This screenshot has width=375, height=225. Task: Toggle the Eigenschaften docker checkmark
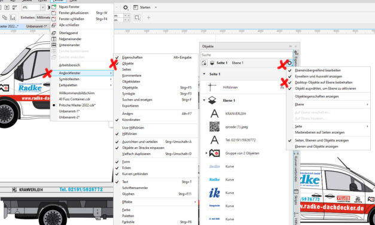(117, 57)
